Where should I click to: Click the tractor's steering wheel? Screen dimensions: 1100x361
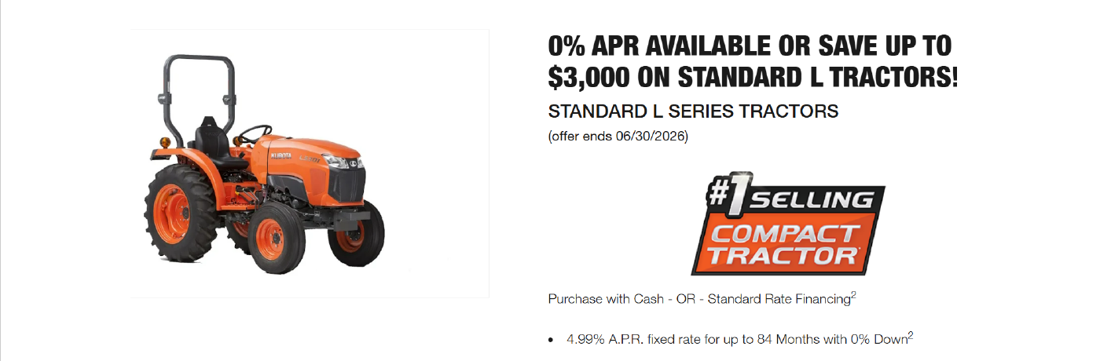pyautogui.click(x=253, y=133)
